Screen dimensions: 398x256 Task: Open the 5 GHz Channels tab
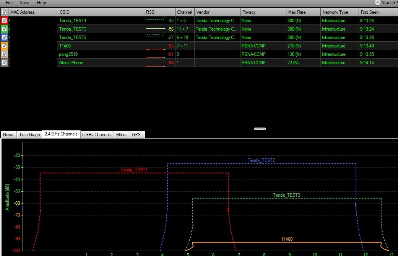97,135
